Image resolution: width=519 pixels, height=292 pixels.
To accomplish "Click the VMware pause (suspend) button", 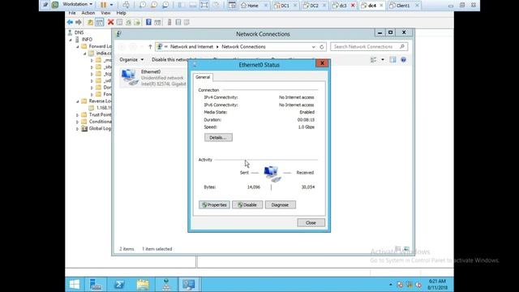I will click(x=104, y=5).
